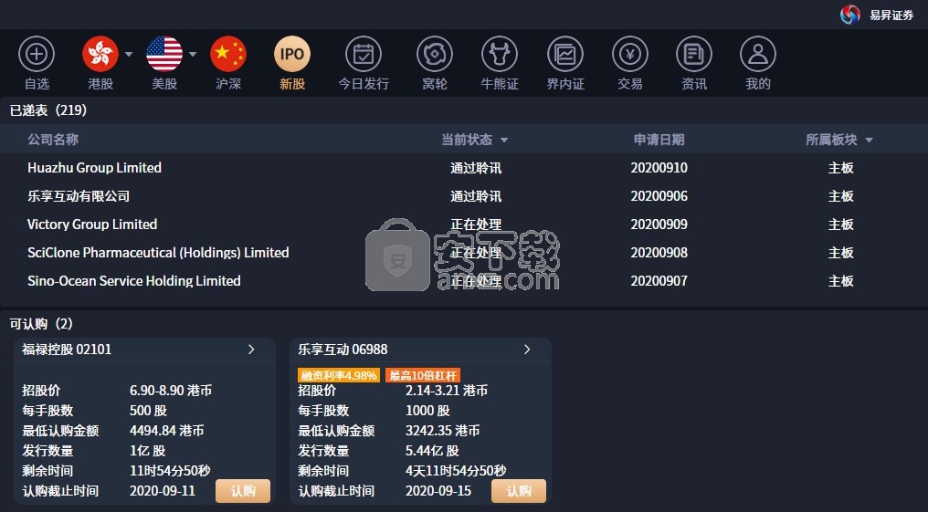Click application date 20200907
The image size is (928, 512).
tap(659, 281)
